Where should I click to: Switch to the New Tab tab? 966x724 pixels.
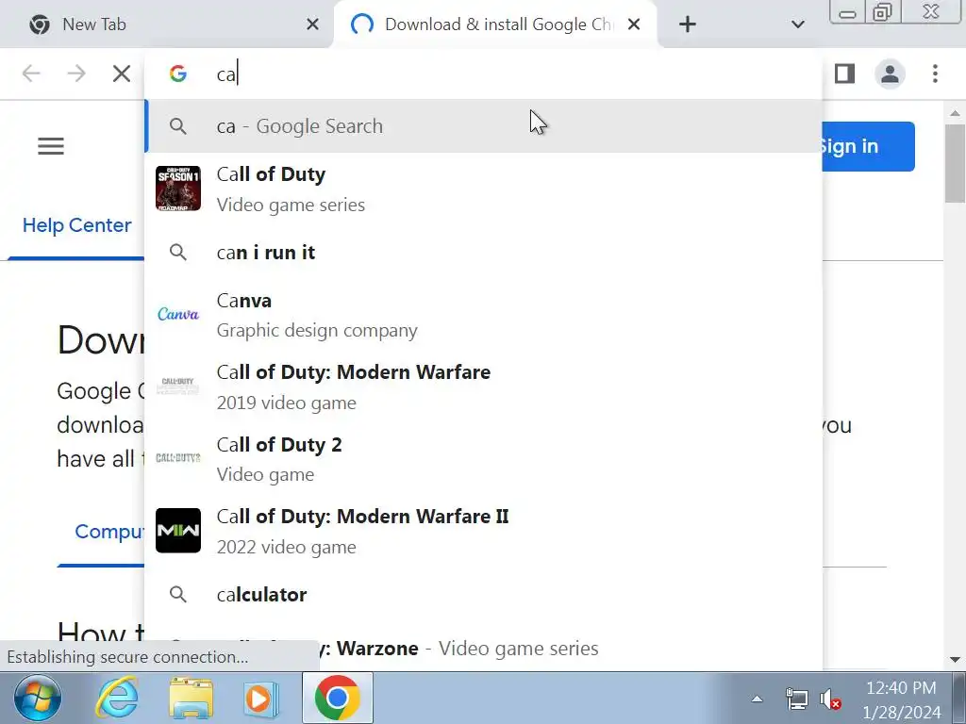click(x=168, y=25)
